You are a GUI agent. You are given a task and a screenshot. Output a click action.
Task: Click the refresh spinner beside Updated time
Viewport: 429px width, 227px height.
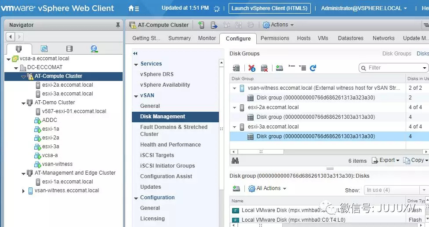point(217,8)
